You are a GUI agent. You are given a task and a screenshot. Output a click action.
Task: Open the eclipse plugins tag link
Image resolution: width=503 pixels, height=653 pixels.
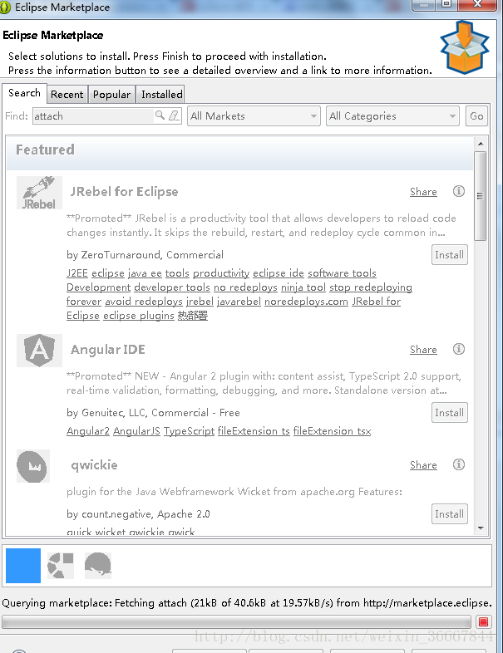139,316
